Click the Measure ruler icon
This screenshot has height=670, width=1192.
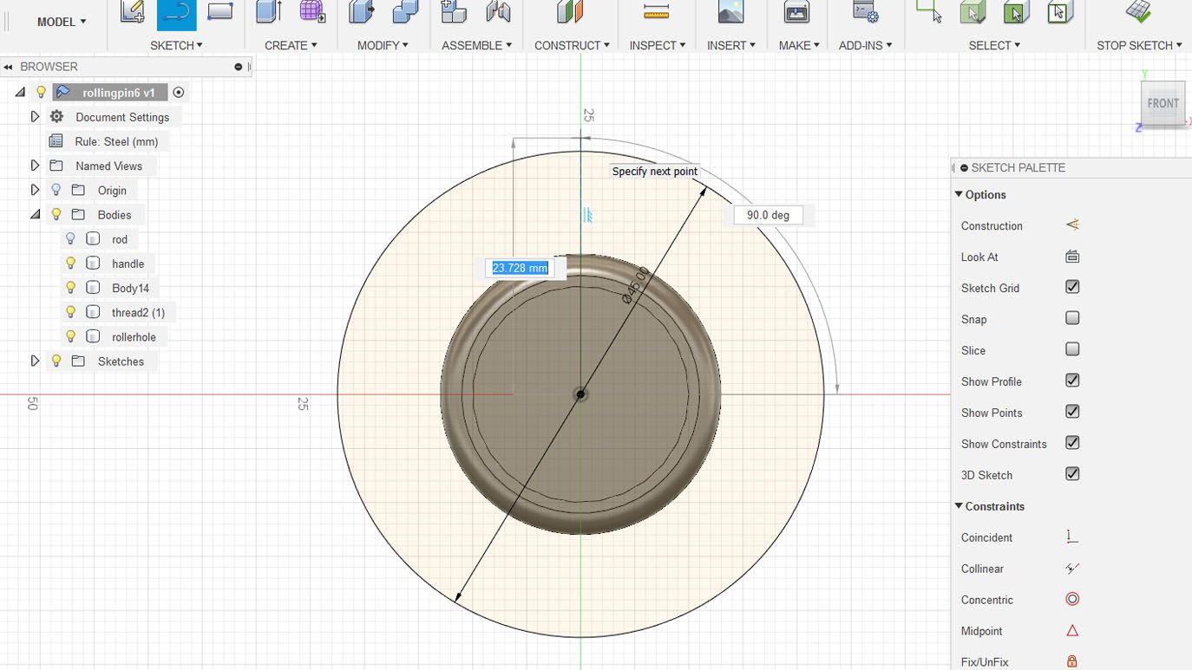click(x=657, y=12)
